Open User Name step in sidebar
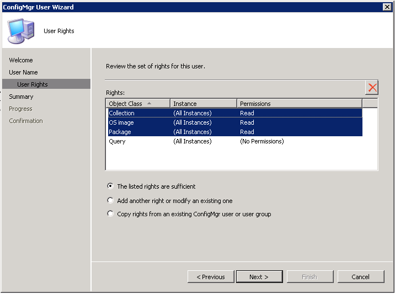Image resolution: width=395 pixels, height=294 pixels. [x=23, y=72]
